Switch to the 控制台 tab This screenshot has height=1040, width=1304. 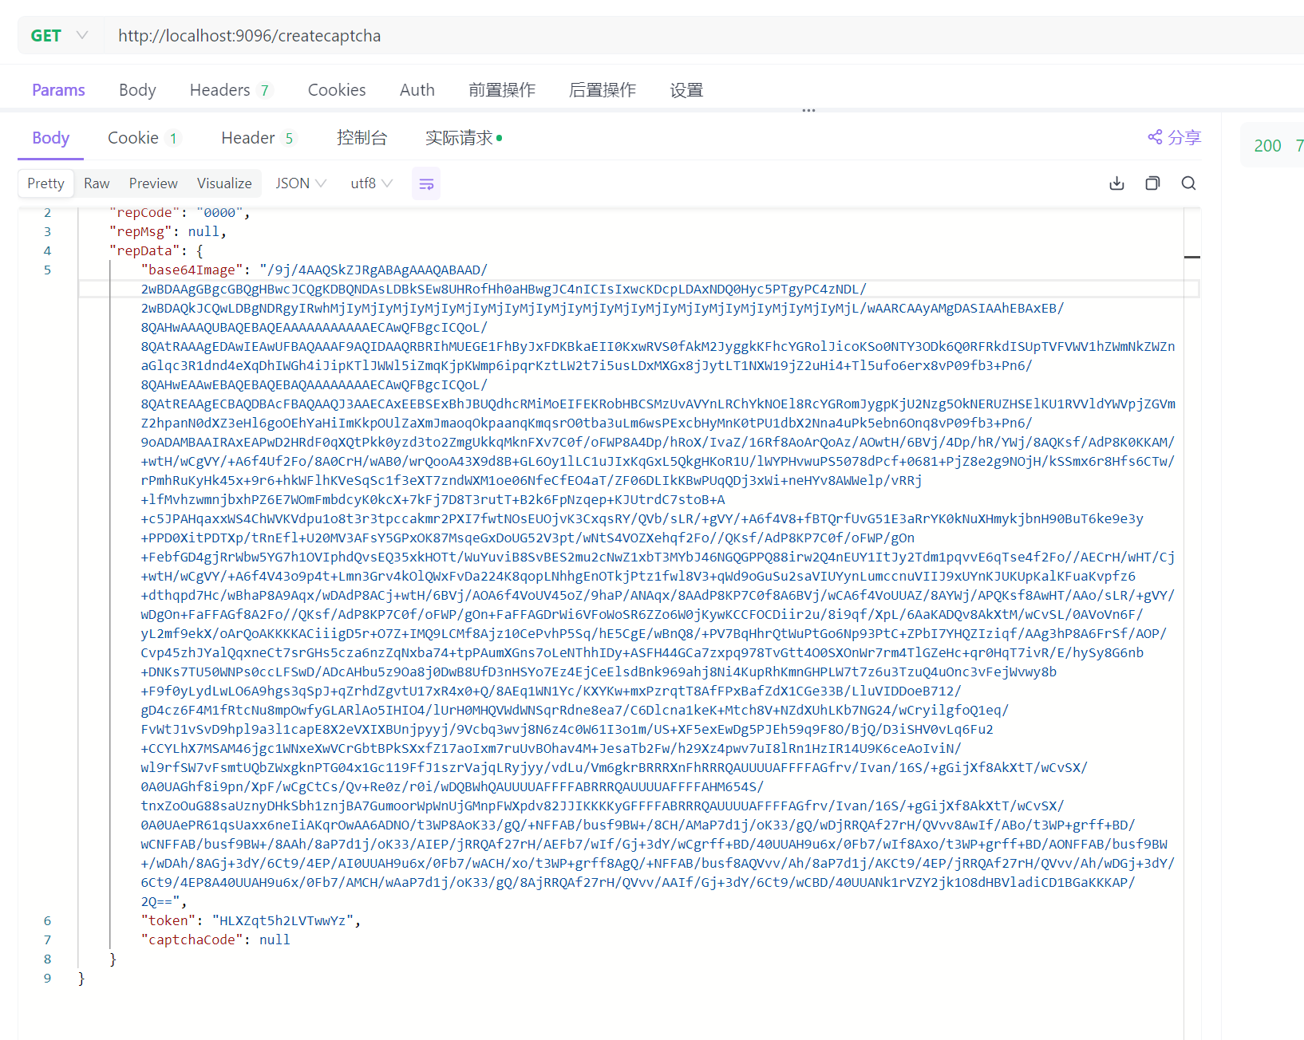pyautogui.click(x=362, y=138)
